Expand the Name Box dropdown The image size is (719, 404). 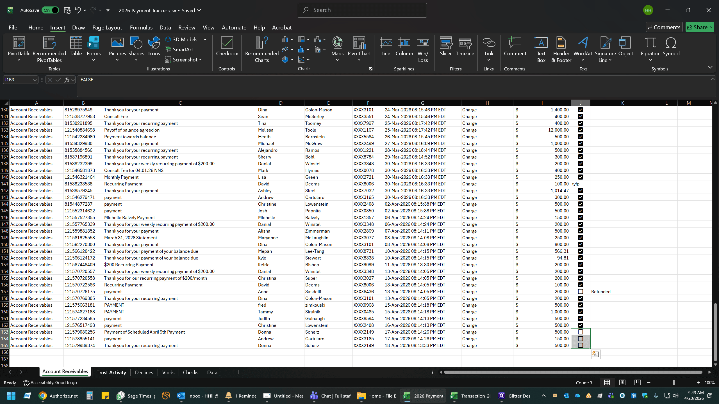(35, 80)
